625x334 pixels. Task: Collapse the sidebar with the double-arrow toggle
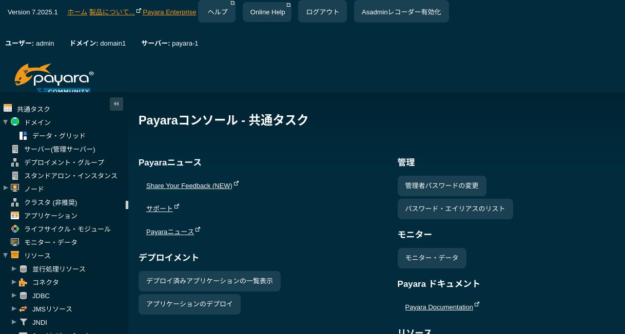[116, 103]
